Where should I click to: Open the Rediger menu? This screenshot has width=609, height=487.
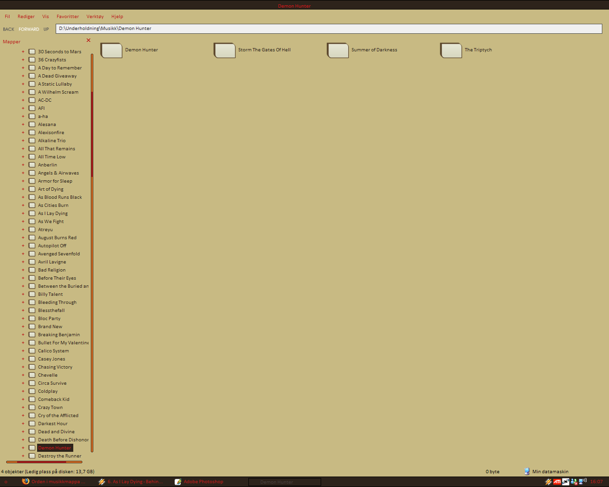26,16
